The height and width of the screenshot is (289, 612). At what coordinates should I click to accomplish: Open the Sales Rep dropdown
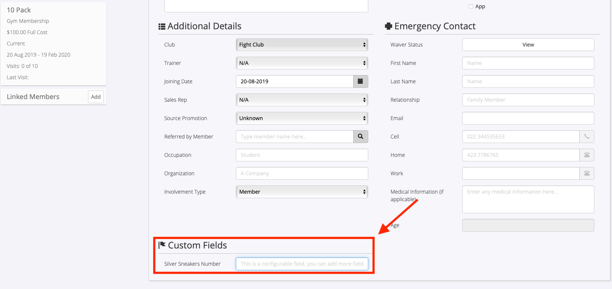tap(302, 100)
